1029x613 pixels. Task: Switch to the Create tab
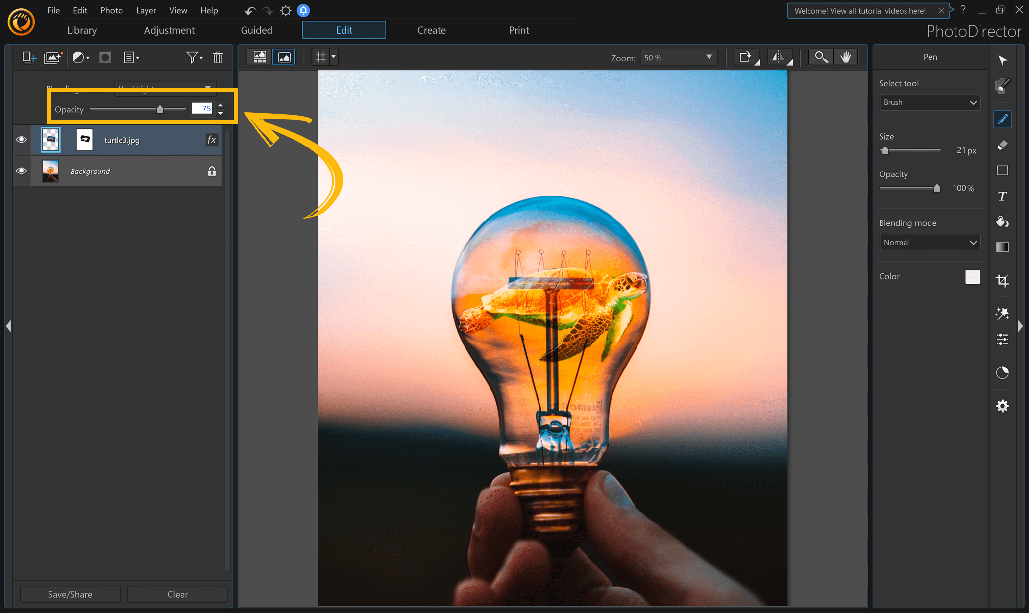[x=431, y=30]
